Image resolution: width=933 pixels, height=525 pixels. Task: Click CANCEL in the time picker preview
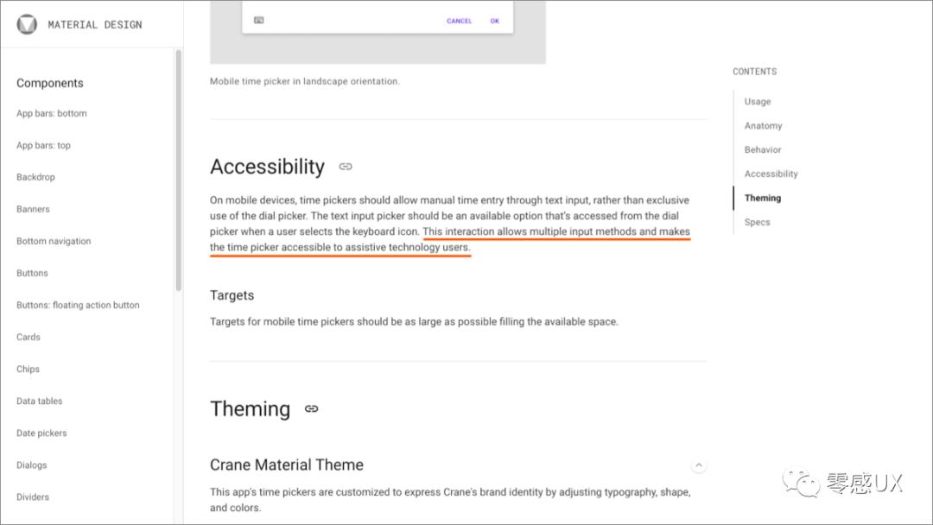tap(460, 21)
